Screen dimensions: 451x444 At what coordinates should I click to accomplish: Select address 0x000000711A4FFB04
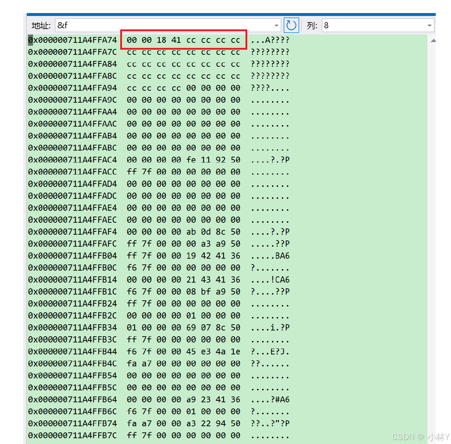[x=73, y=255]
